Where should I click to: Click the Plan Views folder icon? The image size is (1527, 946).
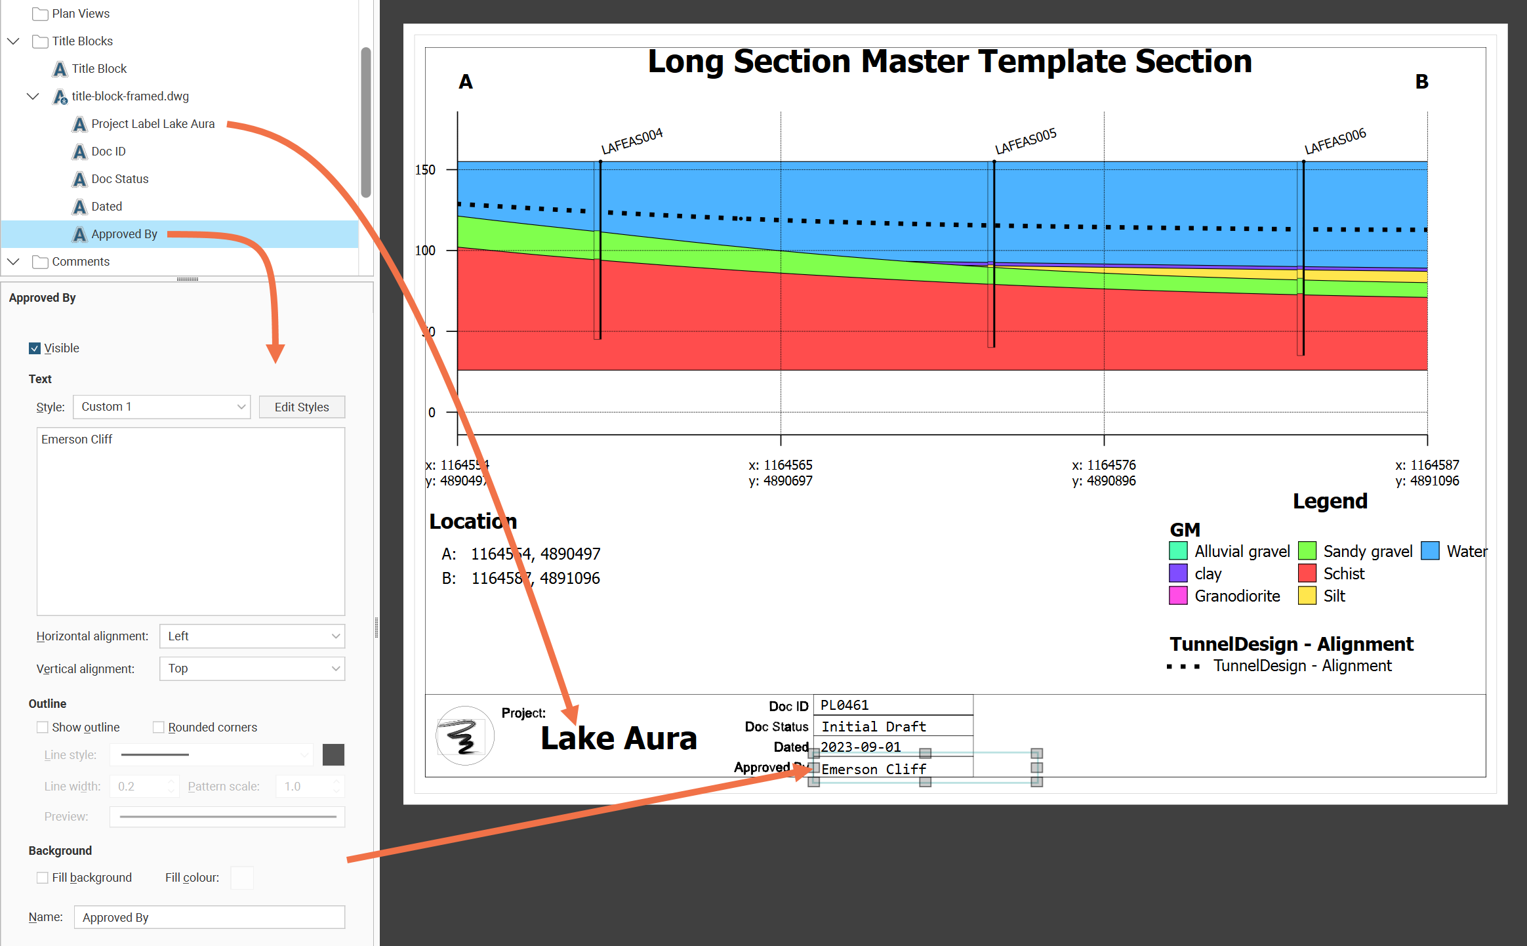pyautogui.click(x=40, y=14)
